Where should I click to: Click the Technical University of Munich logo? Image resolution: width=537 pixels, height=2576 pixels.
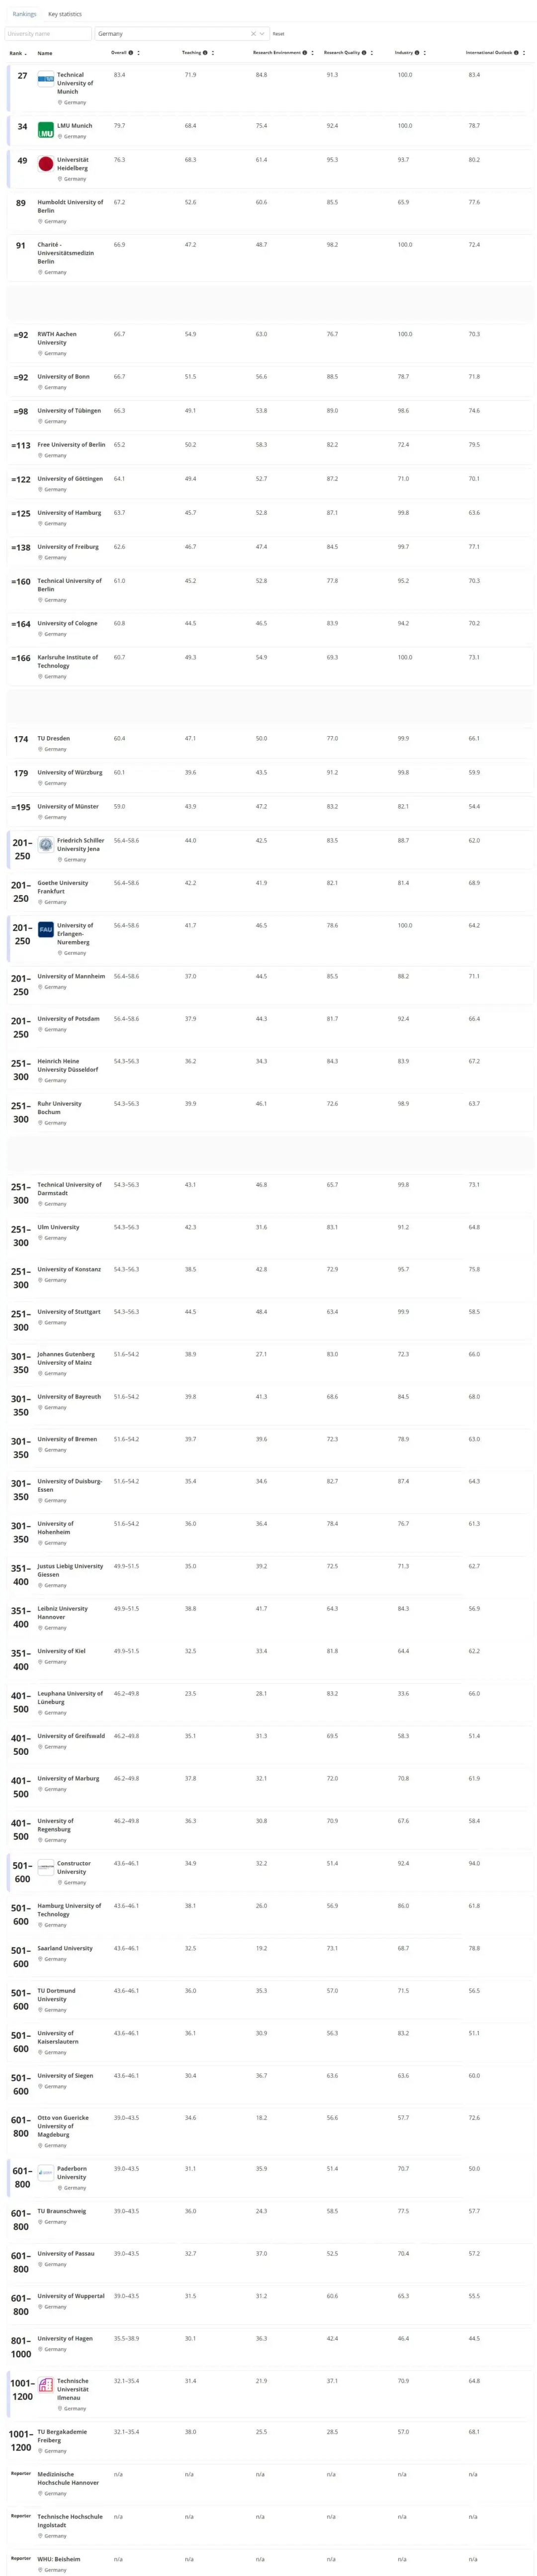pyautogui.click(x=46, y=78)
